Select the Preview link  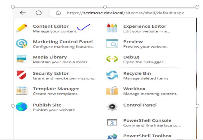pos(133,42)
